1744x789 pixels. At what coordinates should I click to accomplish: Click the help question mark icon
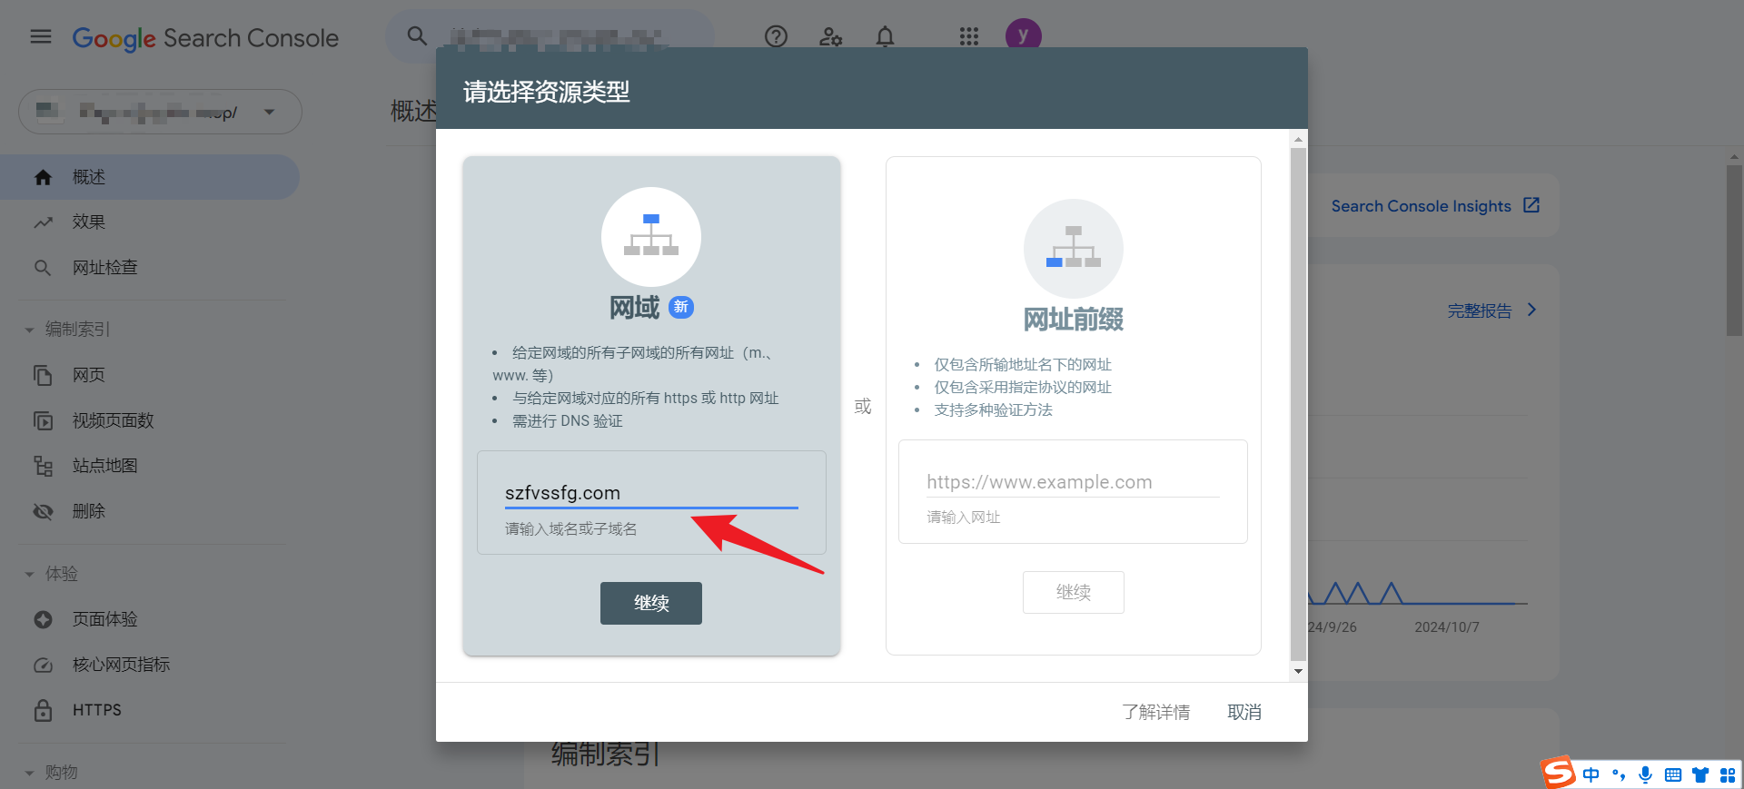776,37
